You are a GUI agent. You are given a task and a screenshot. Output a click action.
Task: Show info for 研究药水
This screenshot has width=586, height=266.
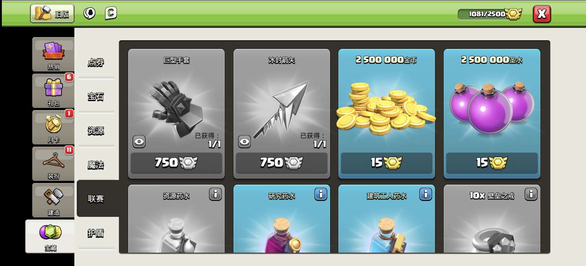click(321, 194)
